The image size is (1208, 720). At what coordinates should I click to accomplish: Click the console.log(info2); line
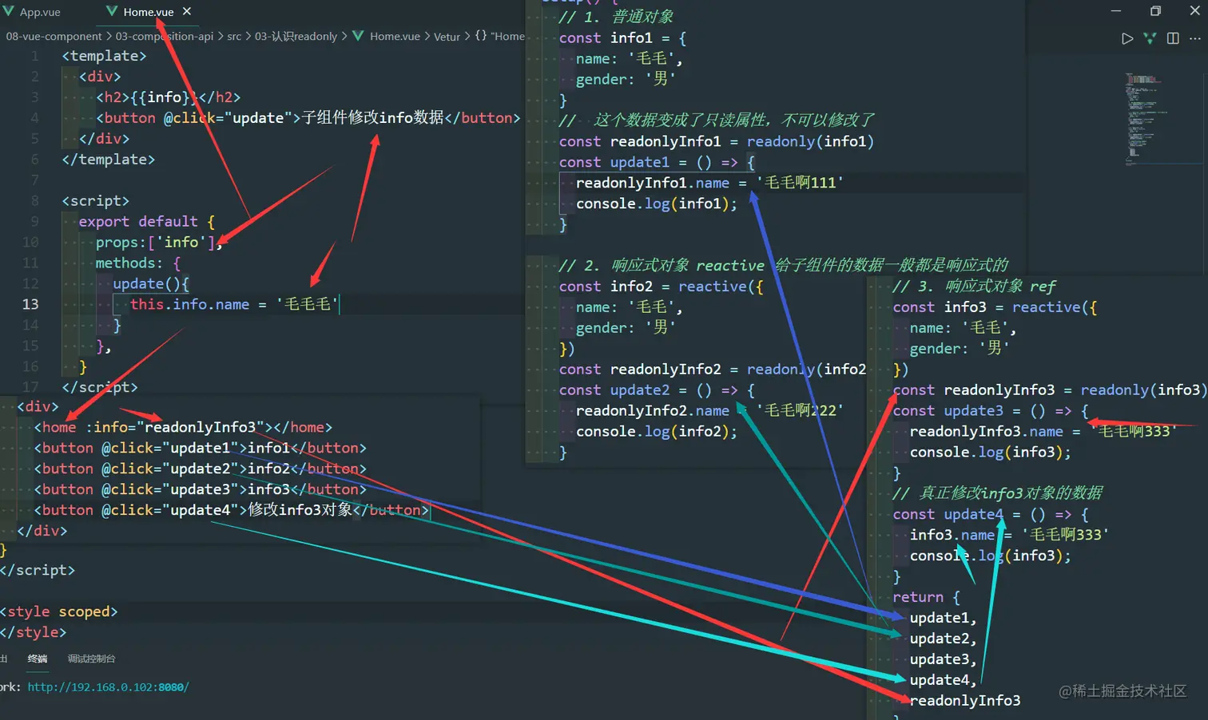657,431
